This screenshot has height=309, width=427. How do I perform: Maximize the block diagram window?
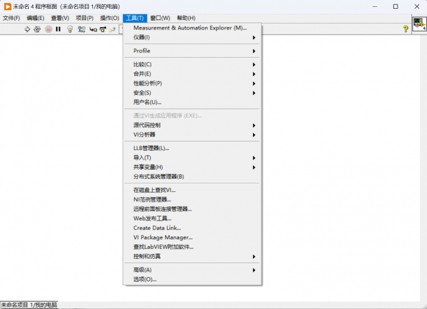coord(396,6)
